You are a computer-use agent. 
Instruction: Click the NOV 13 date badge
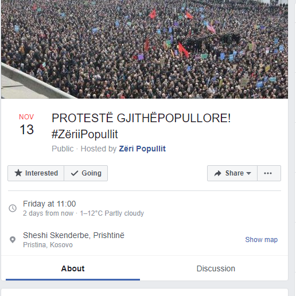pyautogui.click(x=26, y=124)
